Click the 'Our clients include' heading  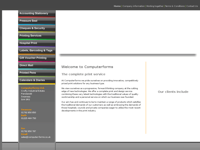click(173, 92)
